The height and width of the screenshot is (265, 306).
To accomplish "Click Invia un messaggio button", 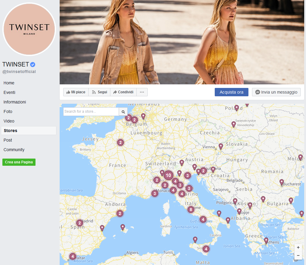I will 276,92.
